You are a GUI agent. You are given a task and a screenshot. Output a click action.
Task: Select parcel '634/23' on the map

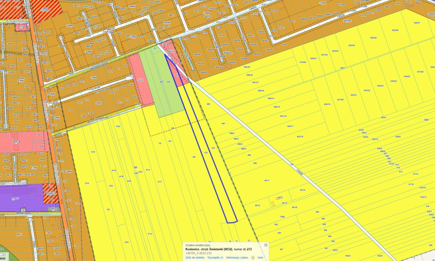click(380, 86)
